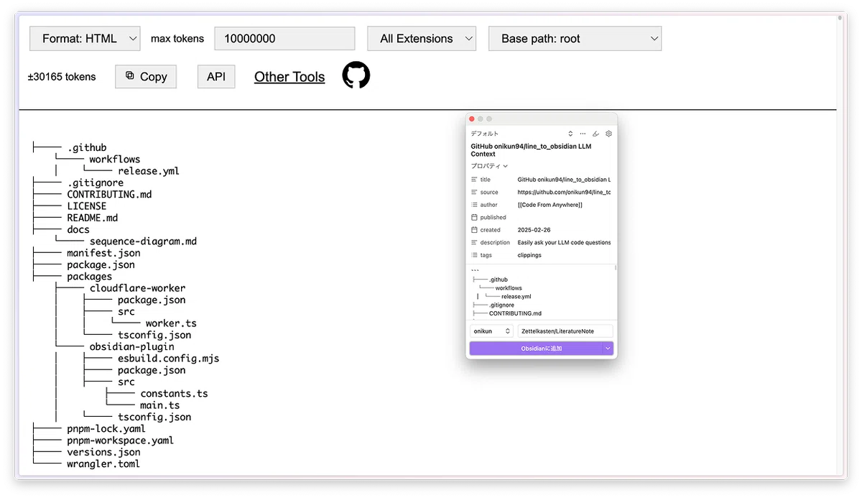Click the template switcher arrows next to デフォルト

[570, 134]
